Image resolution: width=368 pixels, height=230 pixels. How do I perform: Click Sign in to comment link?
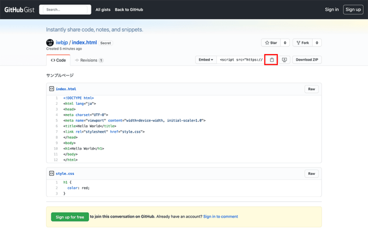pyautogui.click(x=220, y=217)
